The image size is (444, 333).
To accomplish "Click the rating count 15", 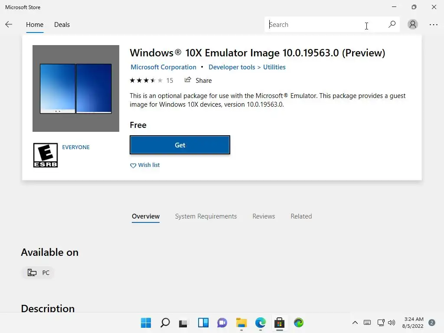I will click(x=170, y=80).
